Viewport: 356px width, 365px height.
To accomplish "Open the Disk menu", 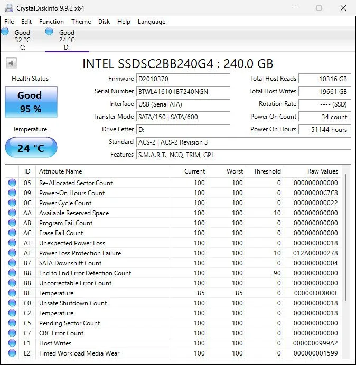I will tap(104, 22).
